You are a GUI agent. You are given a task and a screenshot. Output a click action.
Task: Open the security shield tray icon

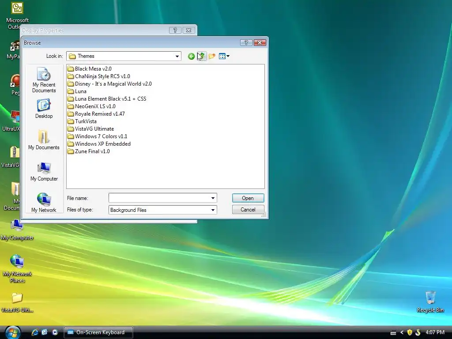coord(410,332)
